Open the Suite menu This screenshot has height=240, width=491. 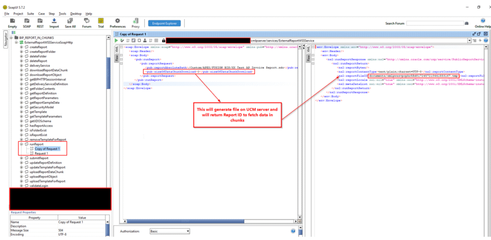click(x=30, y=14)
